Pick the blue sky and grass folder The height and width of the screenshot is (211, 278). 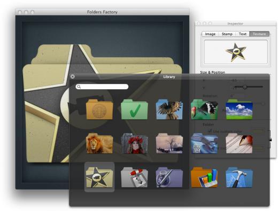(x=239, y=110)
